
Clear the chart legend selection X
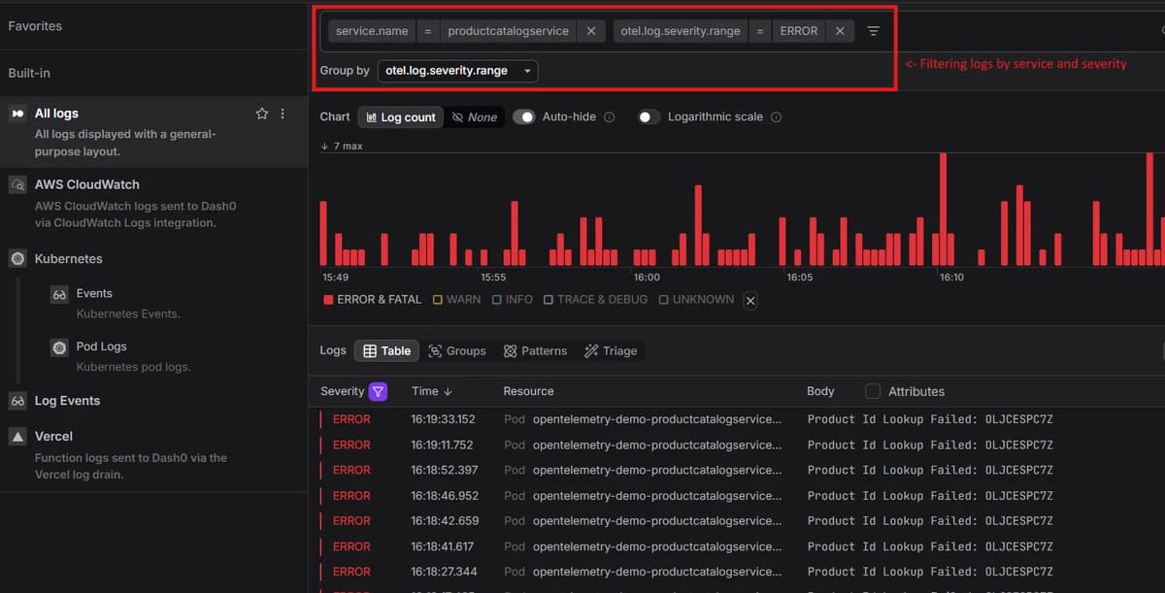(750, 301)
